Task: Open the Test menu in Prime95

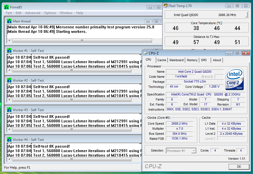Action: point(9,13)
